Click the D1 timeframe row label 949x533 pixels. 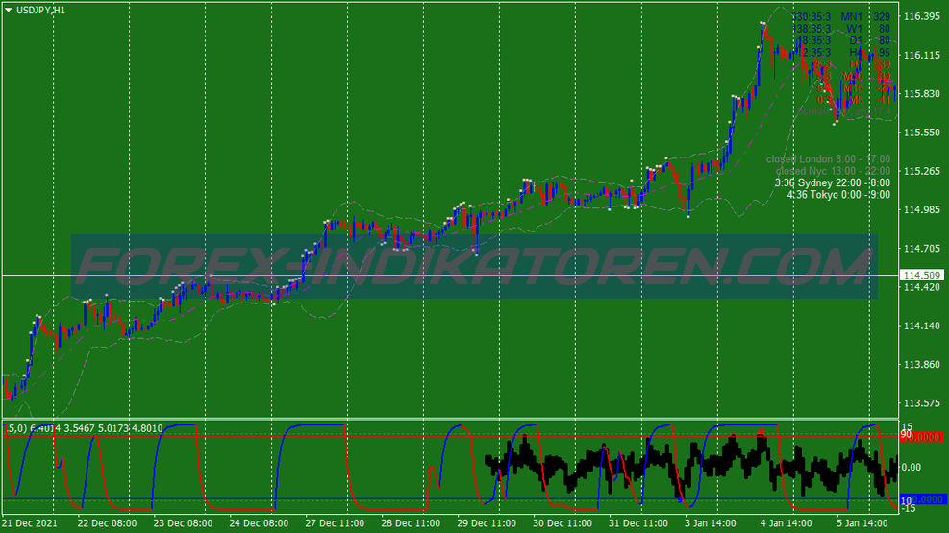[856, 41]
